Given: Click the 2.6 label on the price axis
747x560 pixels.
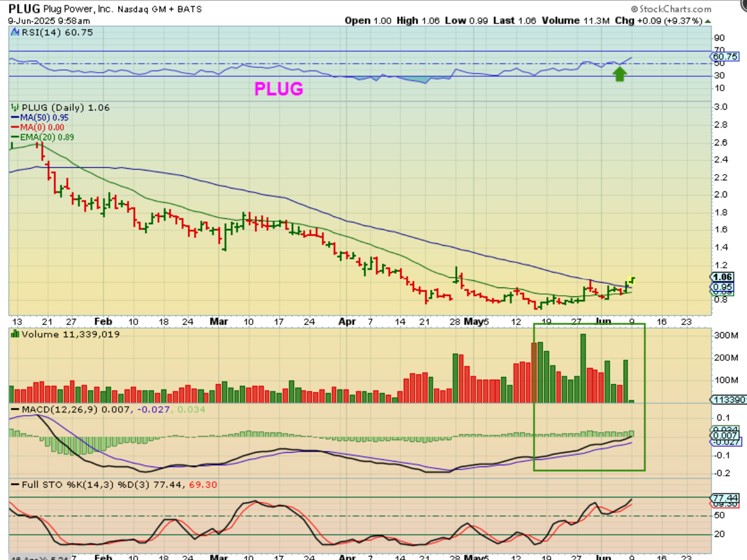Looking at the screenshot, I should (720, 142).
